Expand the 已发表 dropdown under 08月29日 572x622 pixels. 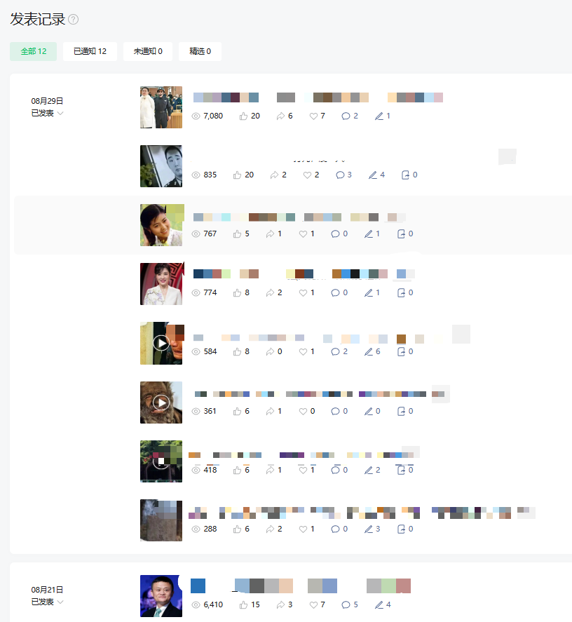point(47,114)
